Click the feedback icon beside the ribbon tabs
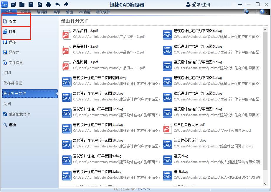Image resolution: width=271 pixels, height=192 pixels. point(246,11)
